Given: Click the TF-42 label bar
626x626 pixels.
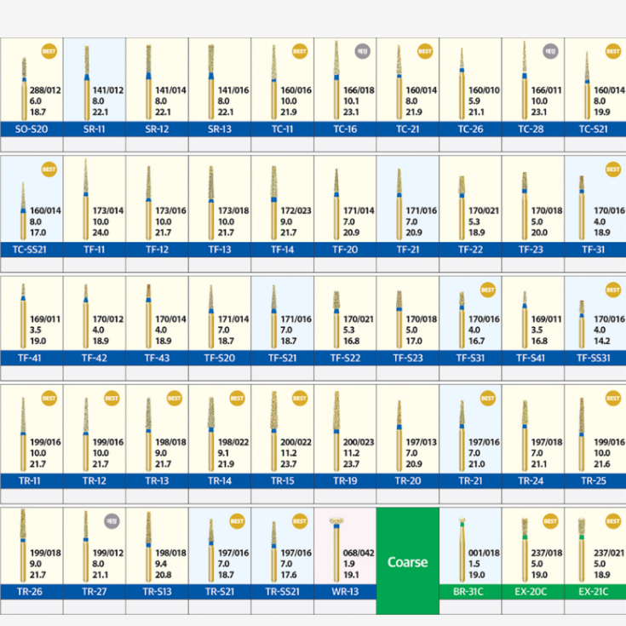Looking at the screenshot, I should coord(95,358).
